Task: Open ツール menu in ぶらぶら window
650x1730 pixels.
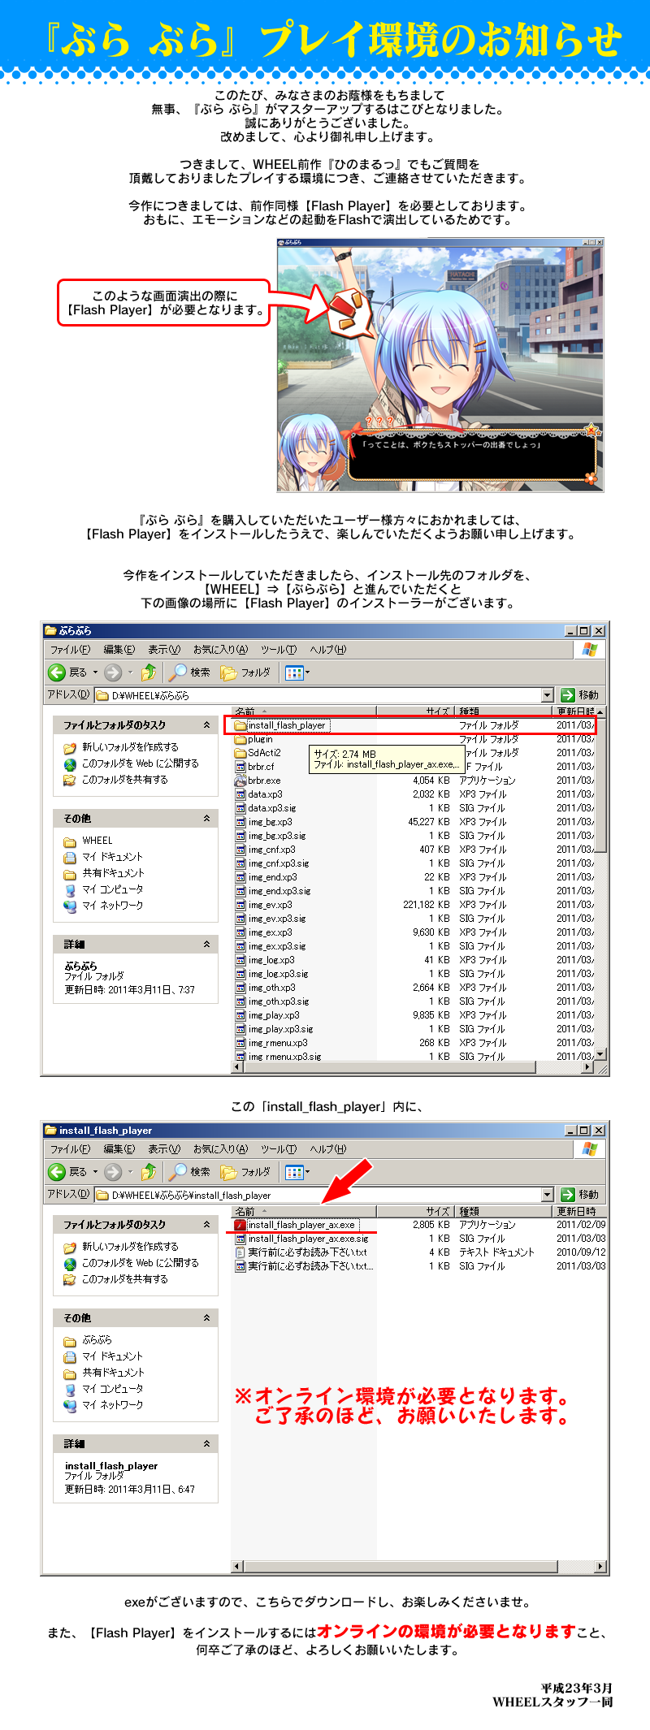Action: [x=279, y=649]
